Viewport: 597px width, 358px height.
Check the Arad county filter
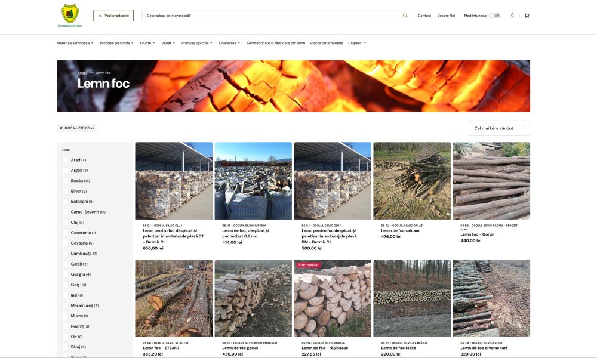coord(66,160)
